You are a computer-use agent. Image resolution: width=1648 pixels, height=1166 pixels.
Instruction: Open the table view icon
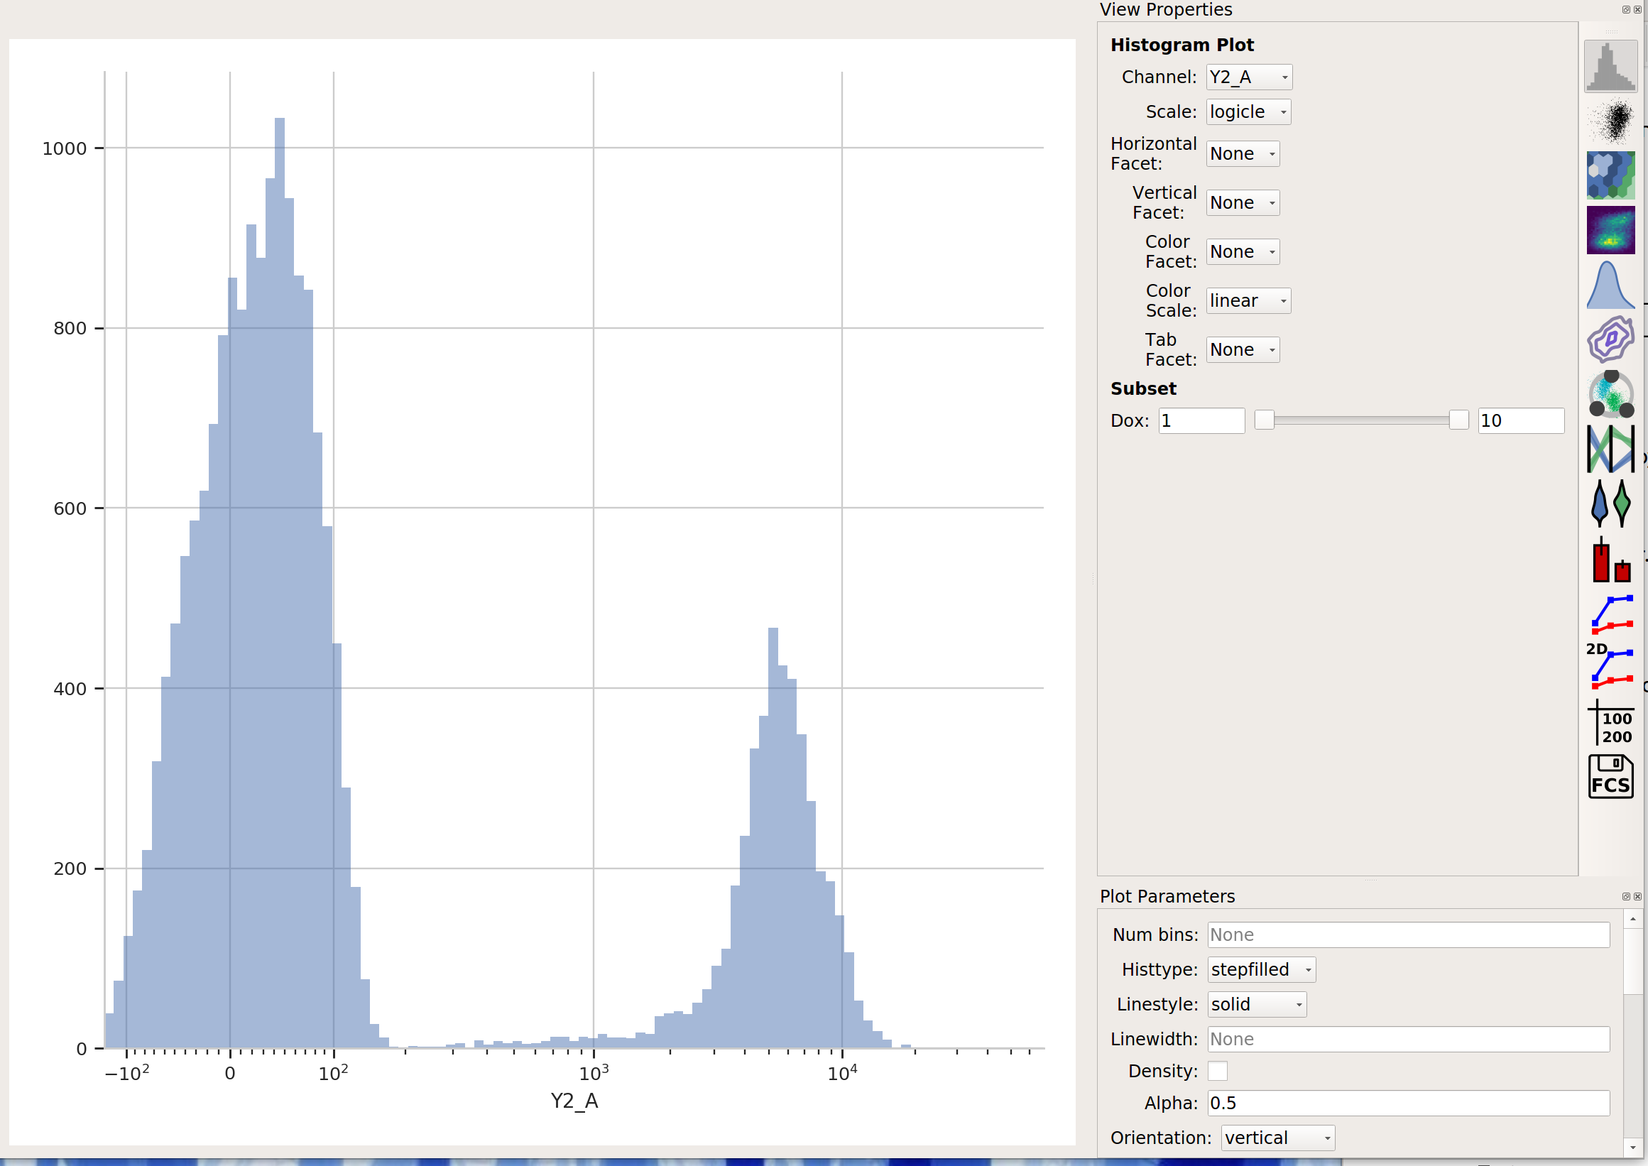(x=1610, y=722)
